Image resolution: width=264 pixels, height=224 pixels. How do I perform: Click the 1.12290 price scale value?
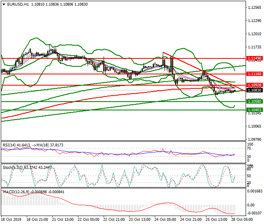tap(255, 21)
